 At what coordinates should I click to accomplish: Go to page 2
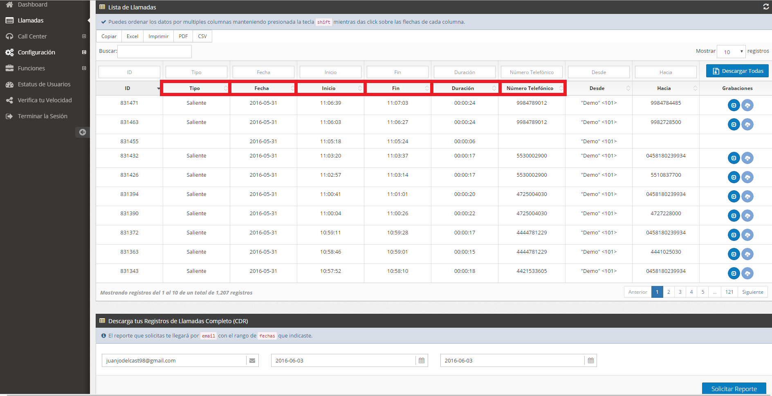click(x=669, y=292)
